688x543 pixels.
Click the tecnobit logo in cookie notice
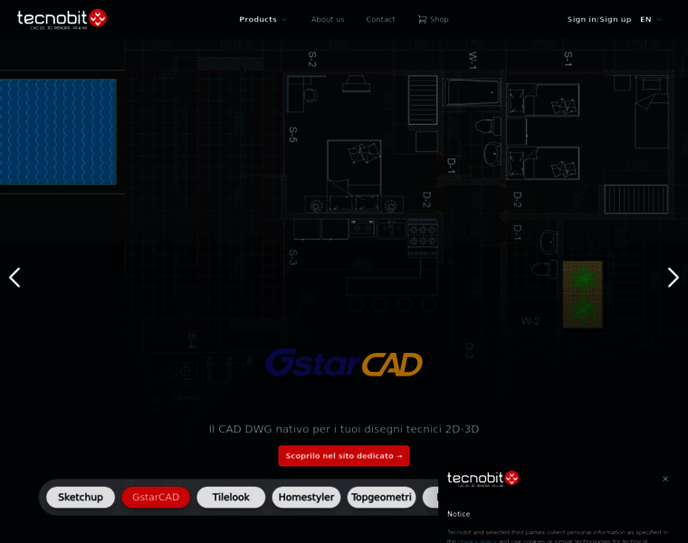tap(483, 479)
